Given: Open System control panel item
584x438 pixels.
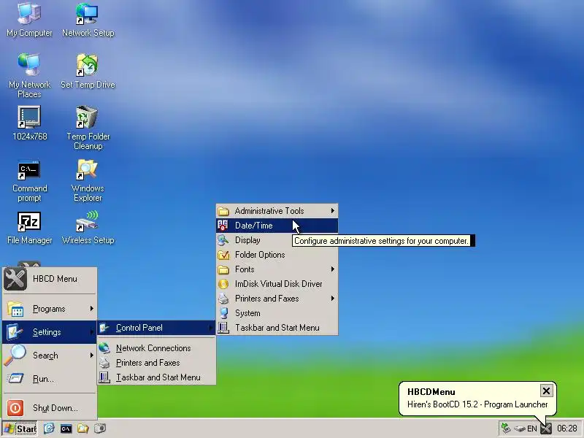Looking at the screenshot, I should tap(277, 313).
